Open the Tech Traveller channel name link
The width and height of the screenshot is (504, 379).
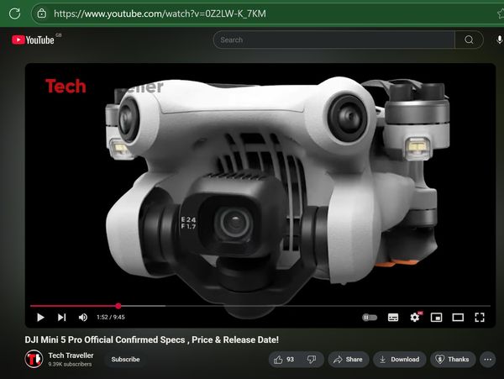tap(71, 355)
